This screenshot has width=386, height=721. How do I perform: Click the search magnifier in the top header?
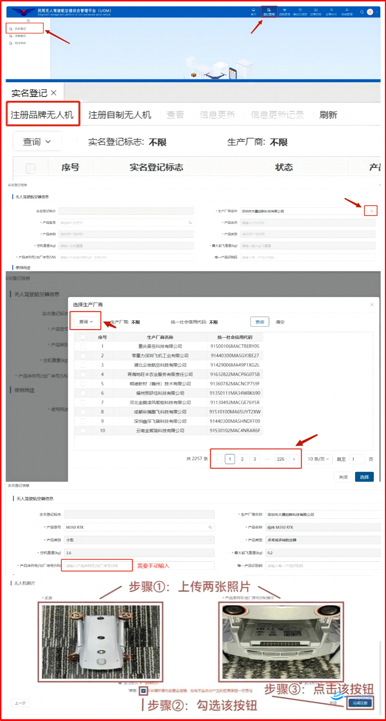tap(362, 12)
